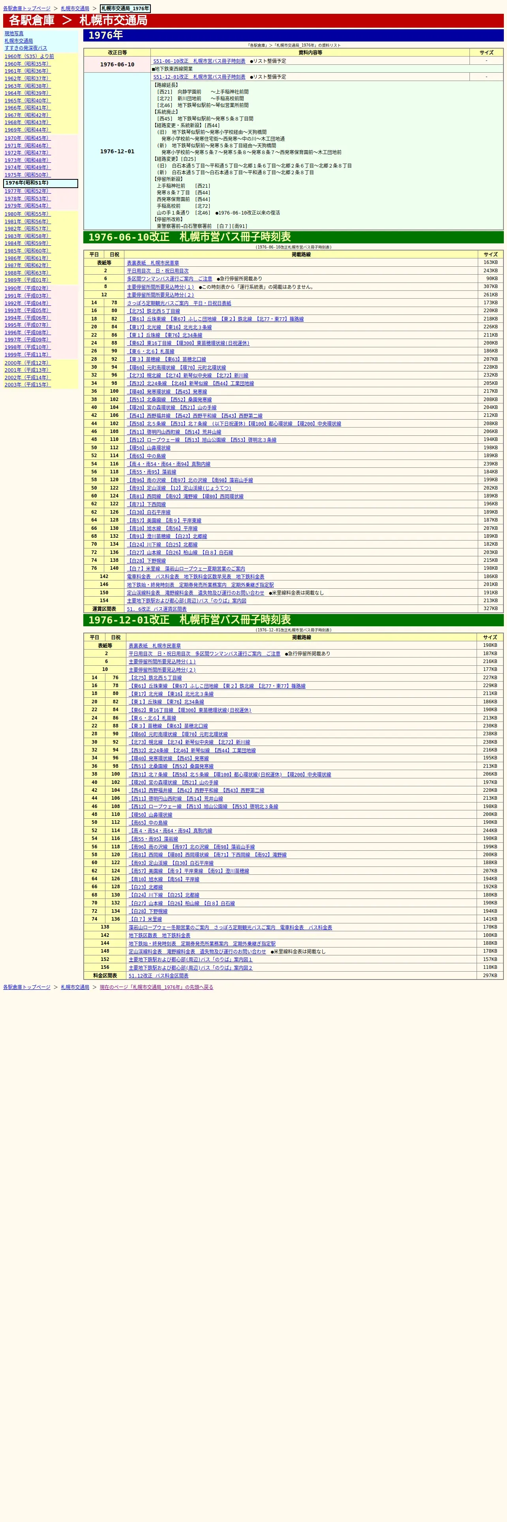The width and height of the screenshot is (507, 1522).
Task: Open 【東61】丘珠東線 row with size 229KB
Action: pyautogui.click(x=217, y=687)
